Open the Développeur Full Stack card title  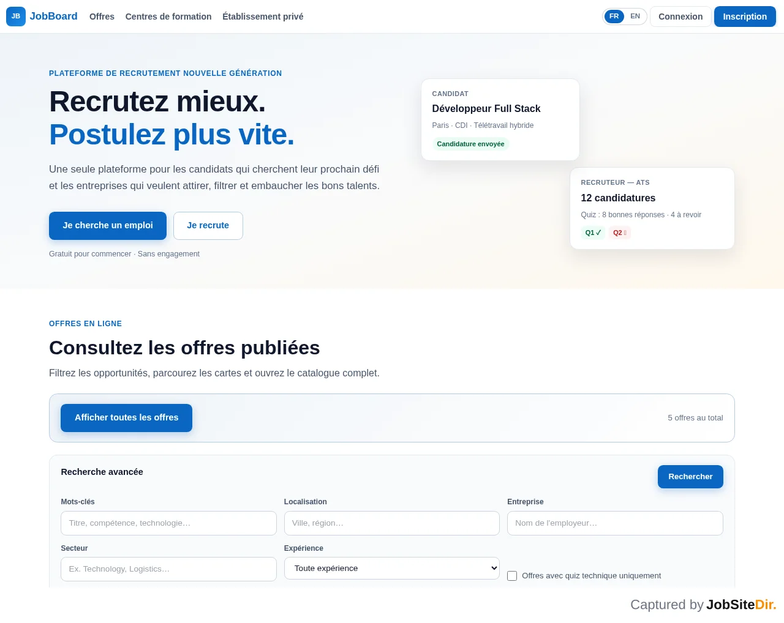[x=486, y=109]
